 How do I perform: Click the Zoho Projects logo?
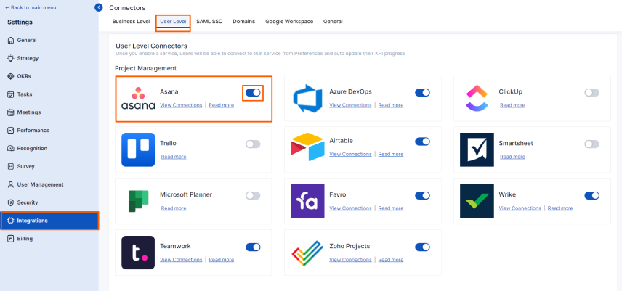click(x=307, y=253)
